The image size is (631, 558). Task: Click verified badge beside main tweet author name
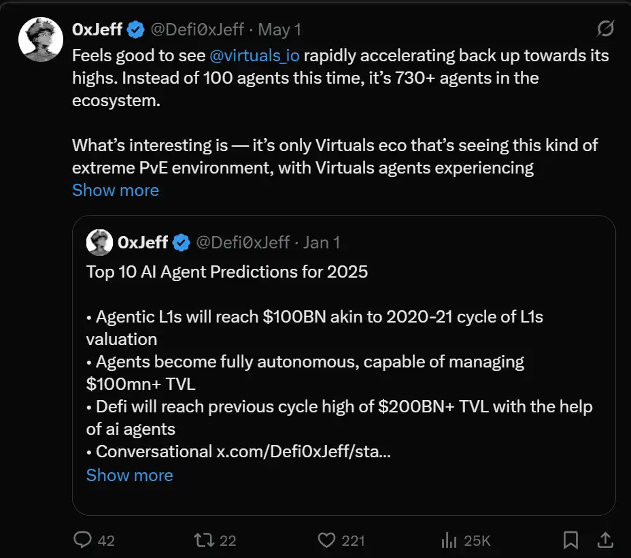pos(136,30)
